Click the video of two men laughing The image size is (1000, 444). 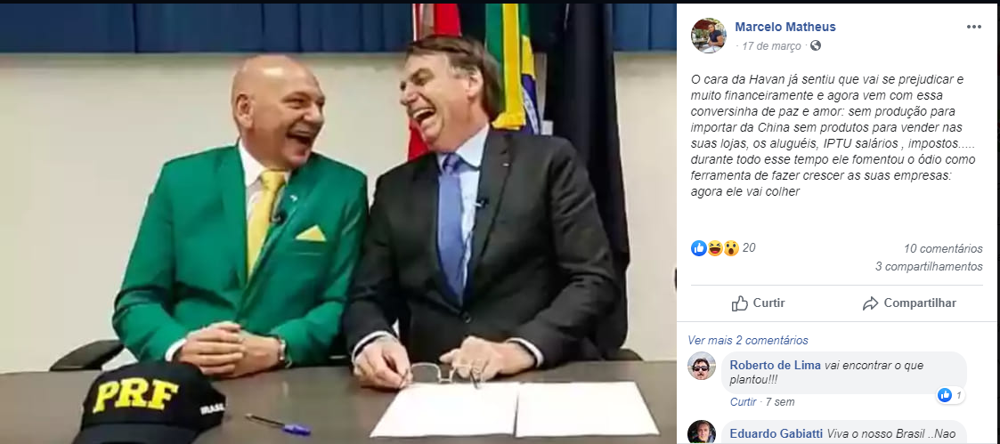[338, 223]
